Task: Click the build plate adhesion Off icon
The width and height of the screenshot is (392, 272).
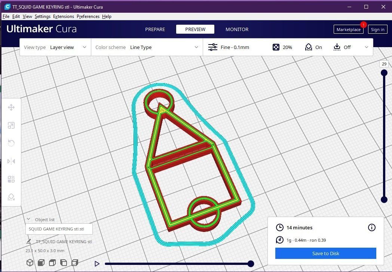Action: [x=337, y=47]
